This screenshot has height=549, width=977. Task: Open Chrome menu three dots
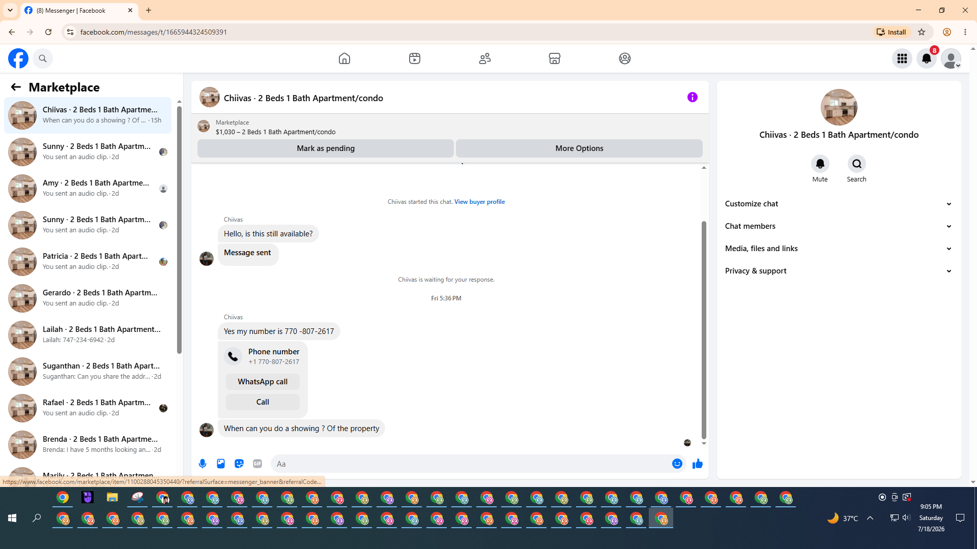(x=965, y=32)
